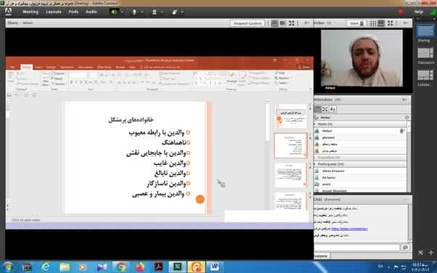Screen dimensions: 437x273
Task: Open the Attendees pod options menu
Action: point(404,99)
